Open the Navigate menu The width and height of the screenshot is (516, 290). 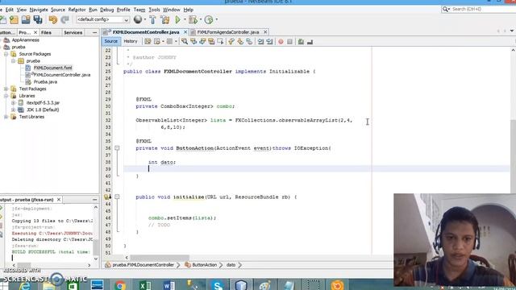[x=39, y=10]
